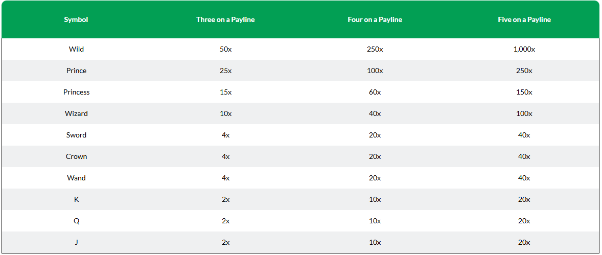The image size is (602, 255).
Task: Select the Q symbol row label
Action: click(x=76, y=221)
